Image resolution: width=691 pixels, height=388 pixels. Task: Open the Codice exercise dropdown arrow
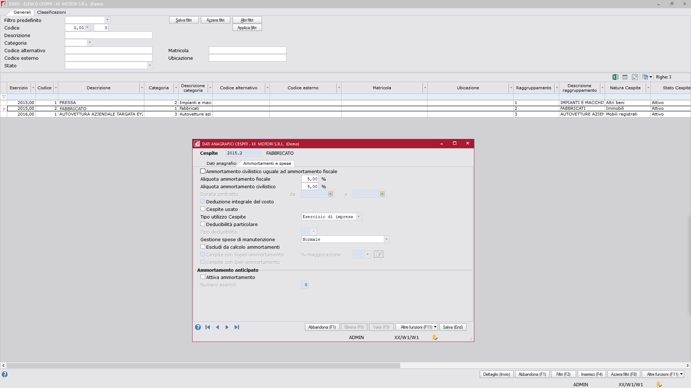pos(87,28)
